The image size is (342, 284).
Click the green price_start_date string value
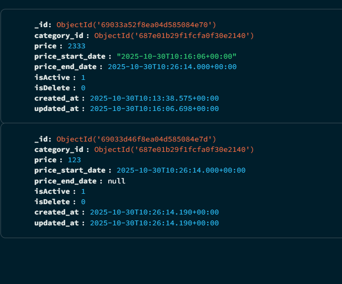[x=176, y=56]
